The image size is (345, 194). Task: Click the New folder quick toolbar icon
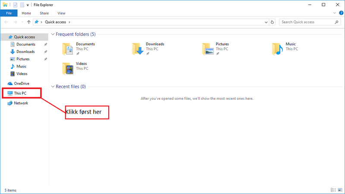point(22,5)
